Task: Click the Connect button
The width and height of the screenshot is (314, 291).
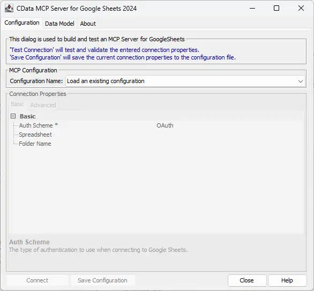Action: pos(38,280)
